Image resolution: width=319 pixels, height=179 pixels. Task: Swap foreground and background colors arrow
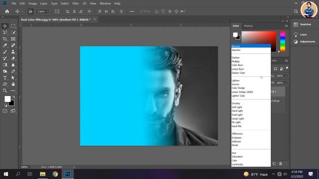[14, 97]
